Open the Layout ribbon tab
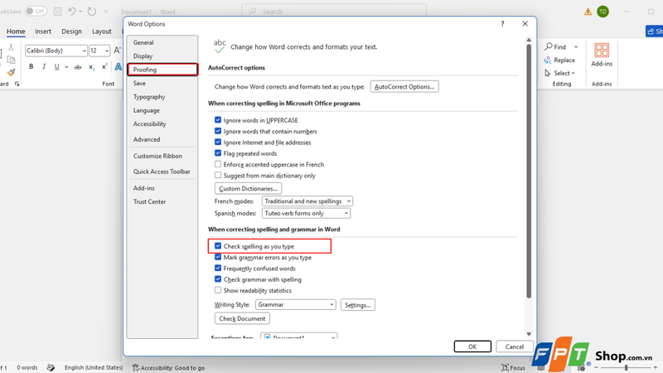663x373 pixels. [x=101, y=31]
